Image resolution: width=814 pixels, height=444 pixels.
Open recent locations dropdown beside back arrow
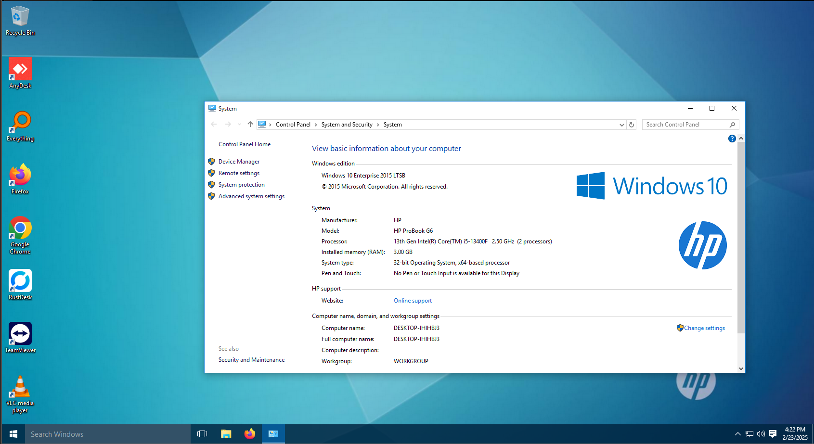pyautogui.click(x=239, y=124)
